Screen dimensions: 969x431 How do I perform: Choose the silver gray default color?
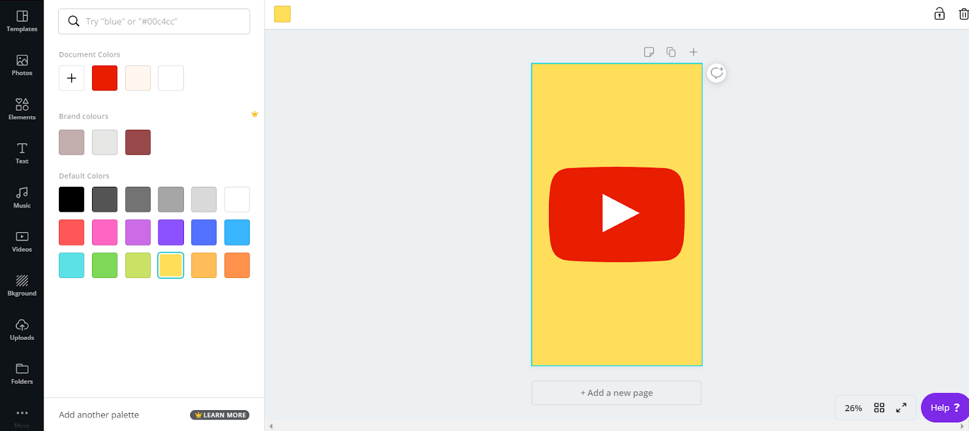click(x=171, y=200)
